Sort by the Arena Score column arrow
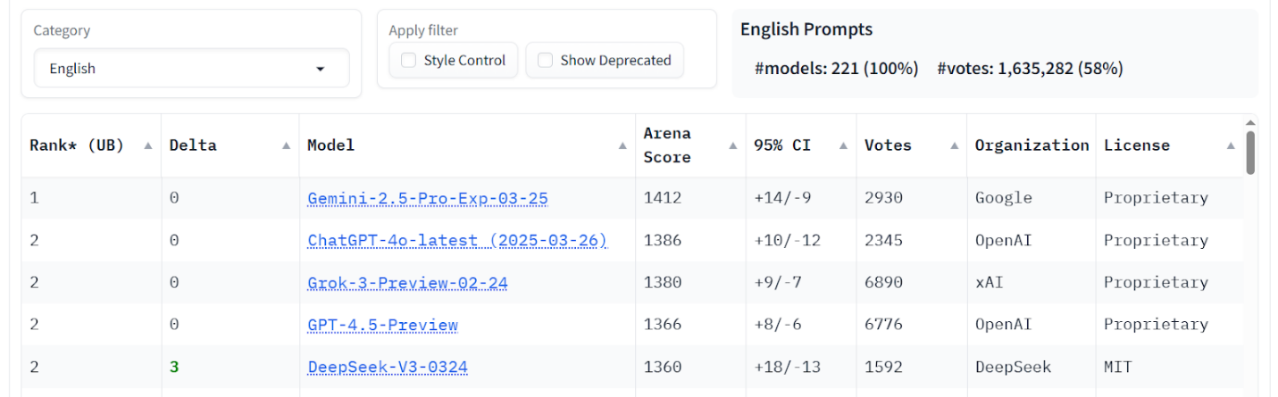This screenshot has width=1278, height=397. (x=732, y=145)
